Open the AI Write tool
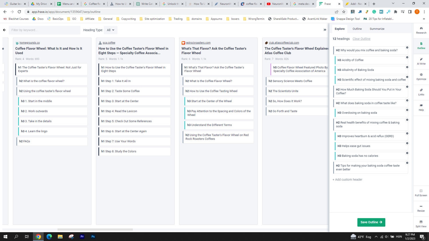 click(421, 61)
